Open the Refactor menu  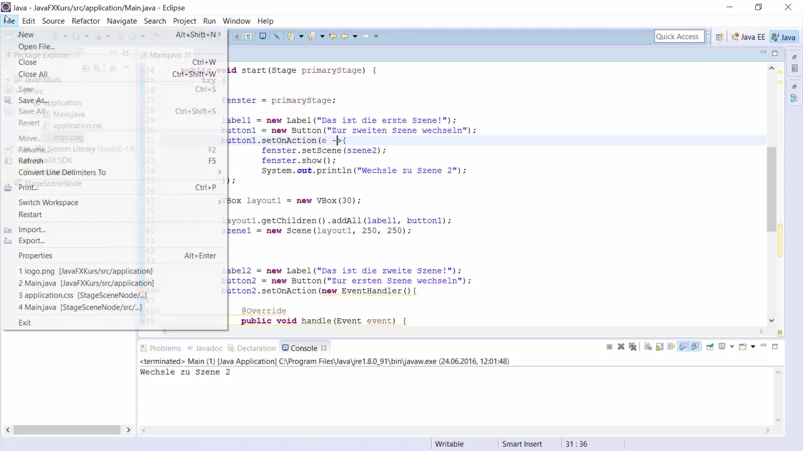[x=86, y=21]
